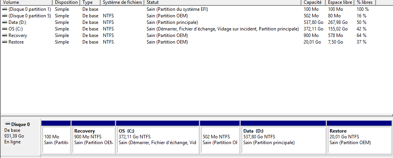
Task: Click the Disposition column header
Action: coord(67,2)
